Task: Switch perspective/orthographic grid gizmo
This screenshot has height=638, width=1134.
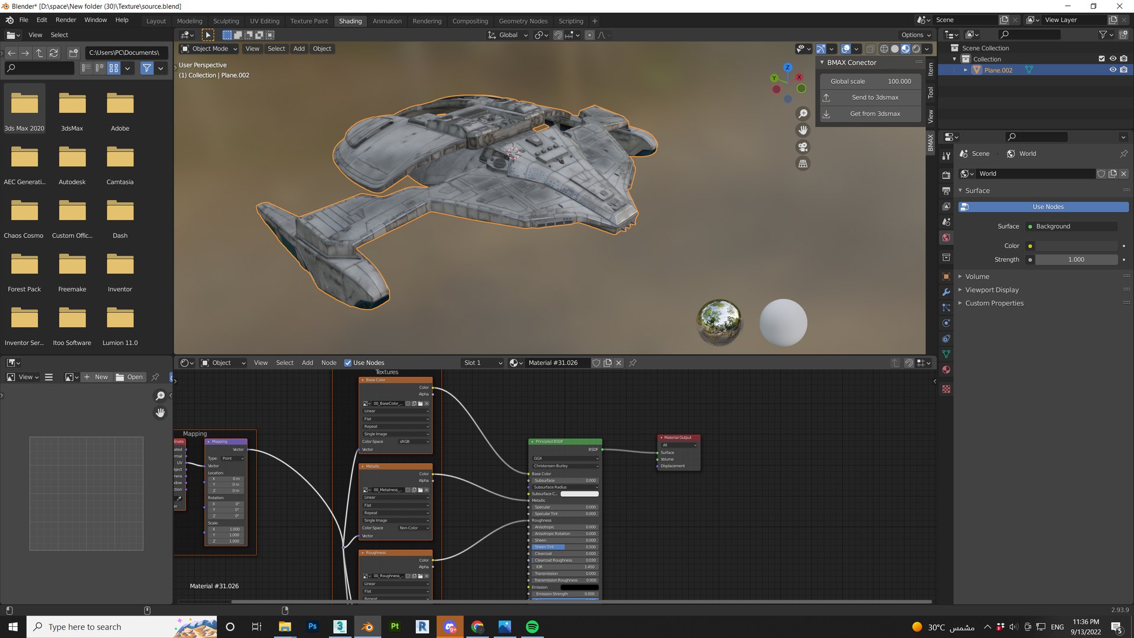Action: pyautogui.click(x=803, y=164)
